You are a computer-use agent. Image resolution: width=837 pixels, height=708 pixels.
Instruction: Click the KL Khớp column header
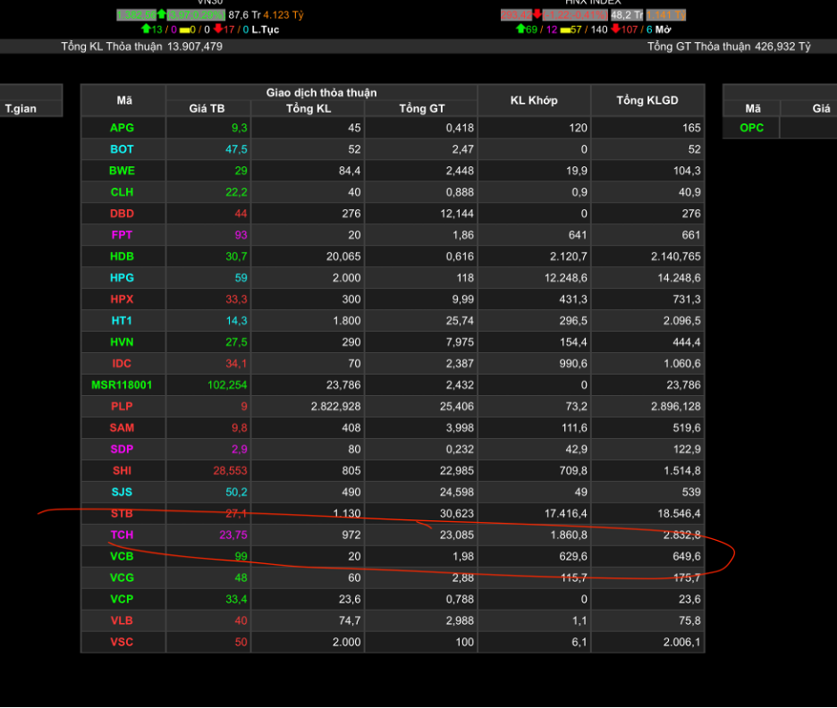tap(534, 100)
